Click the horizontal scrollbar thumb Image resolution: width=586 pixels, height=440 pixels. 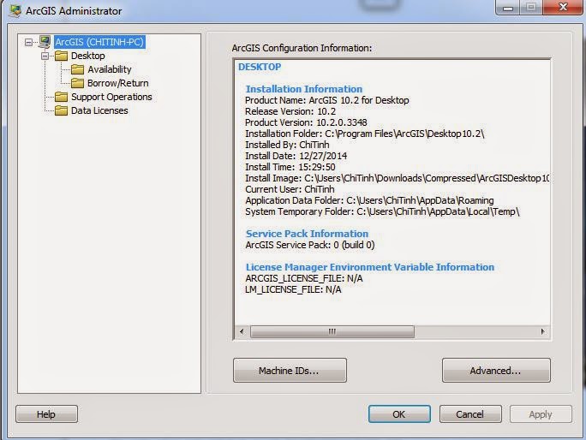(x=332, y=331)
